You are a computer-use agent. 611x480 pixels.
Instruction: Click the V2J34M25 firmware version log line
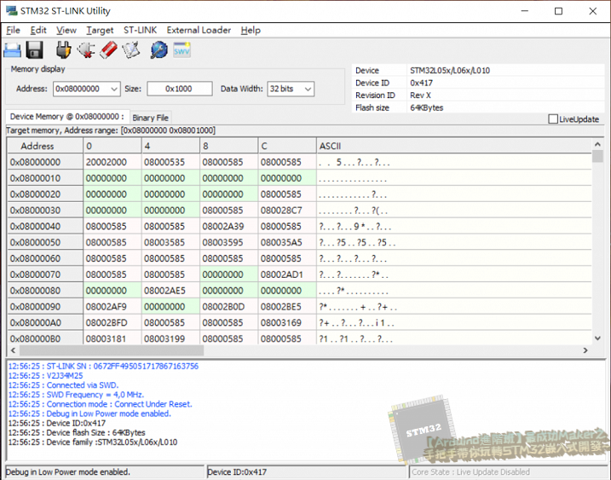[46, 376]
